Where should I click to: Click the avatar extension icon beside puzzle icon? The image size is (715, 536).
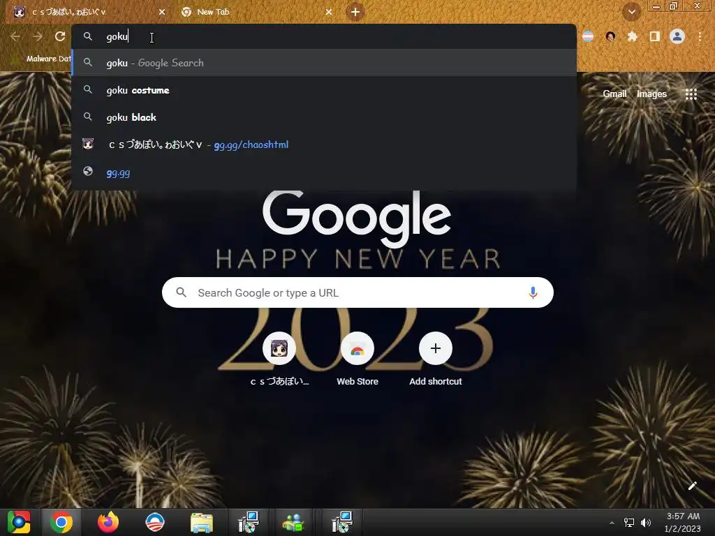tap(610, 36)
